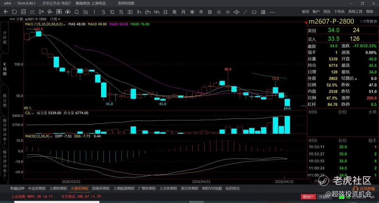This screenshot has width=379, height=203.
Task: Open the 上交所期权 tab
Action: [x=168, y=189]
